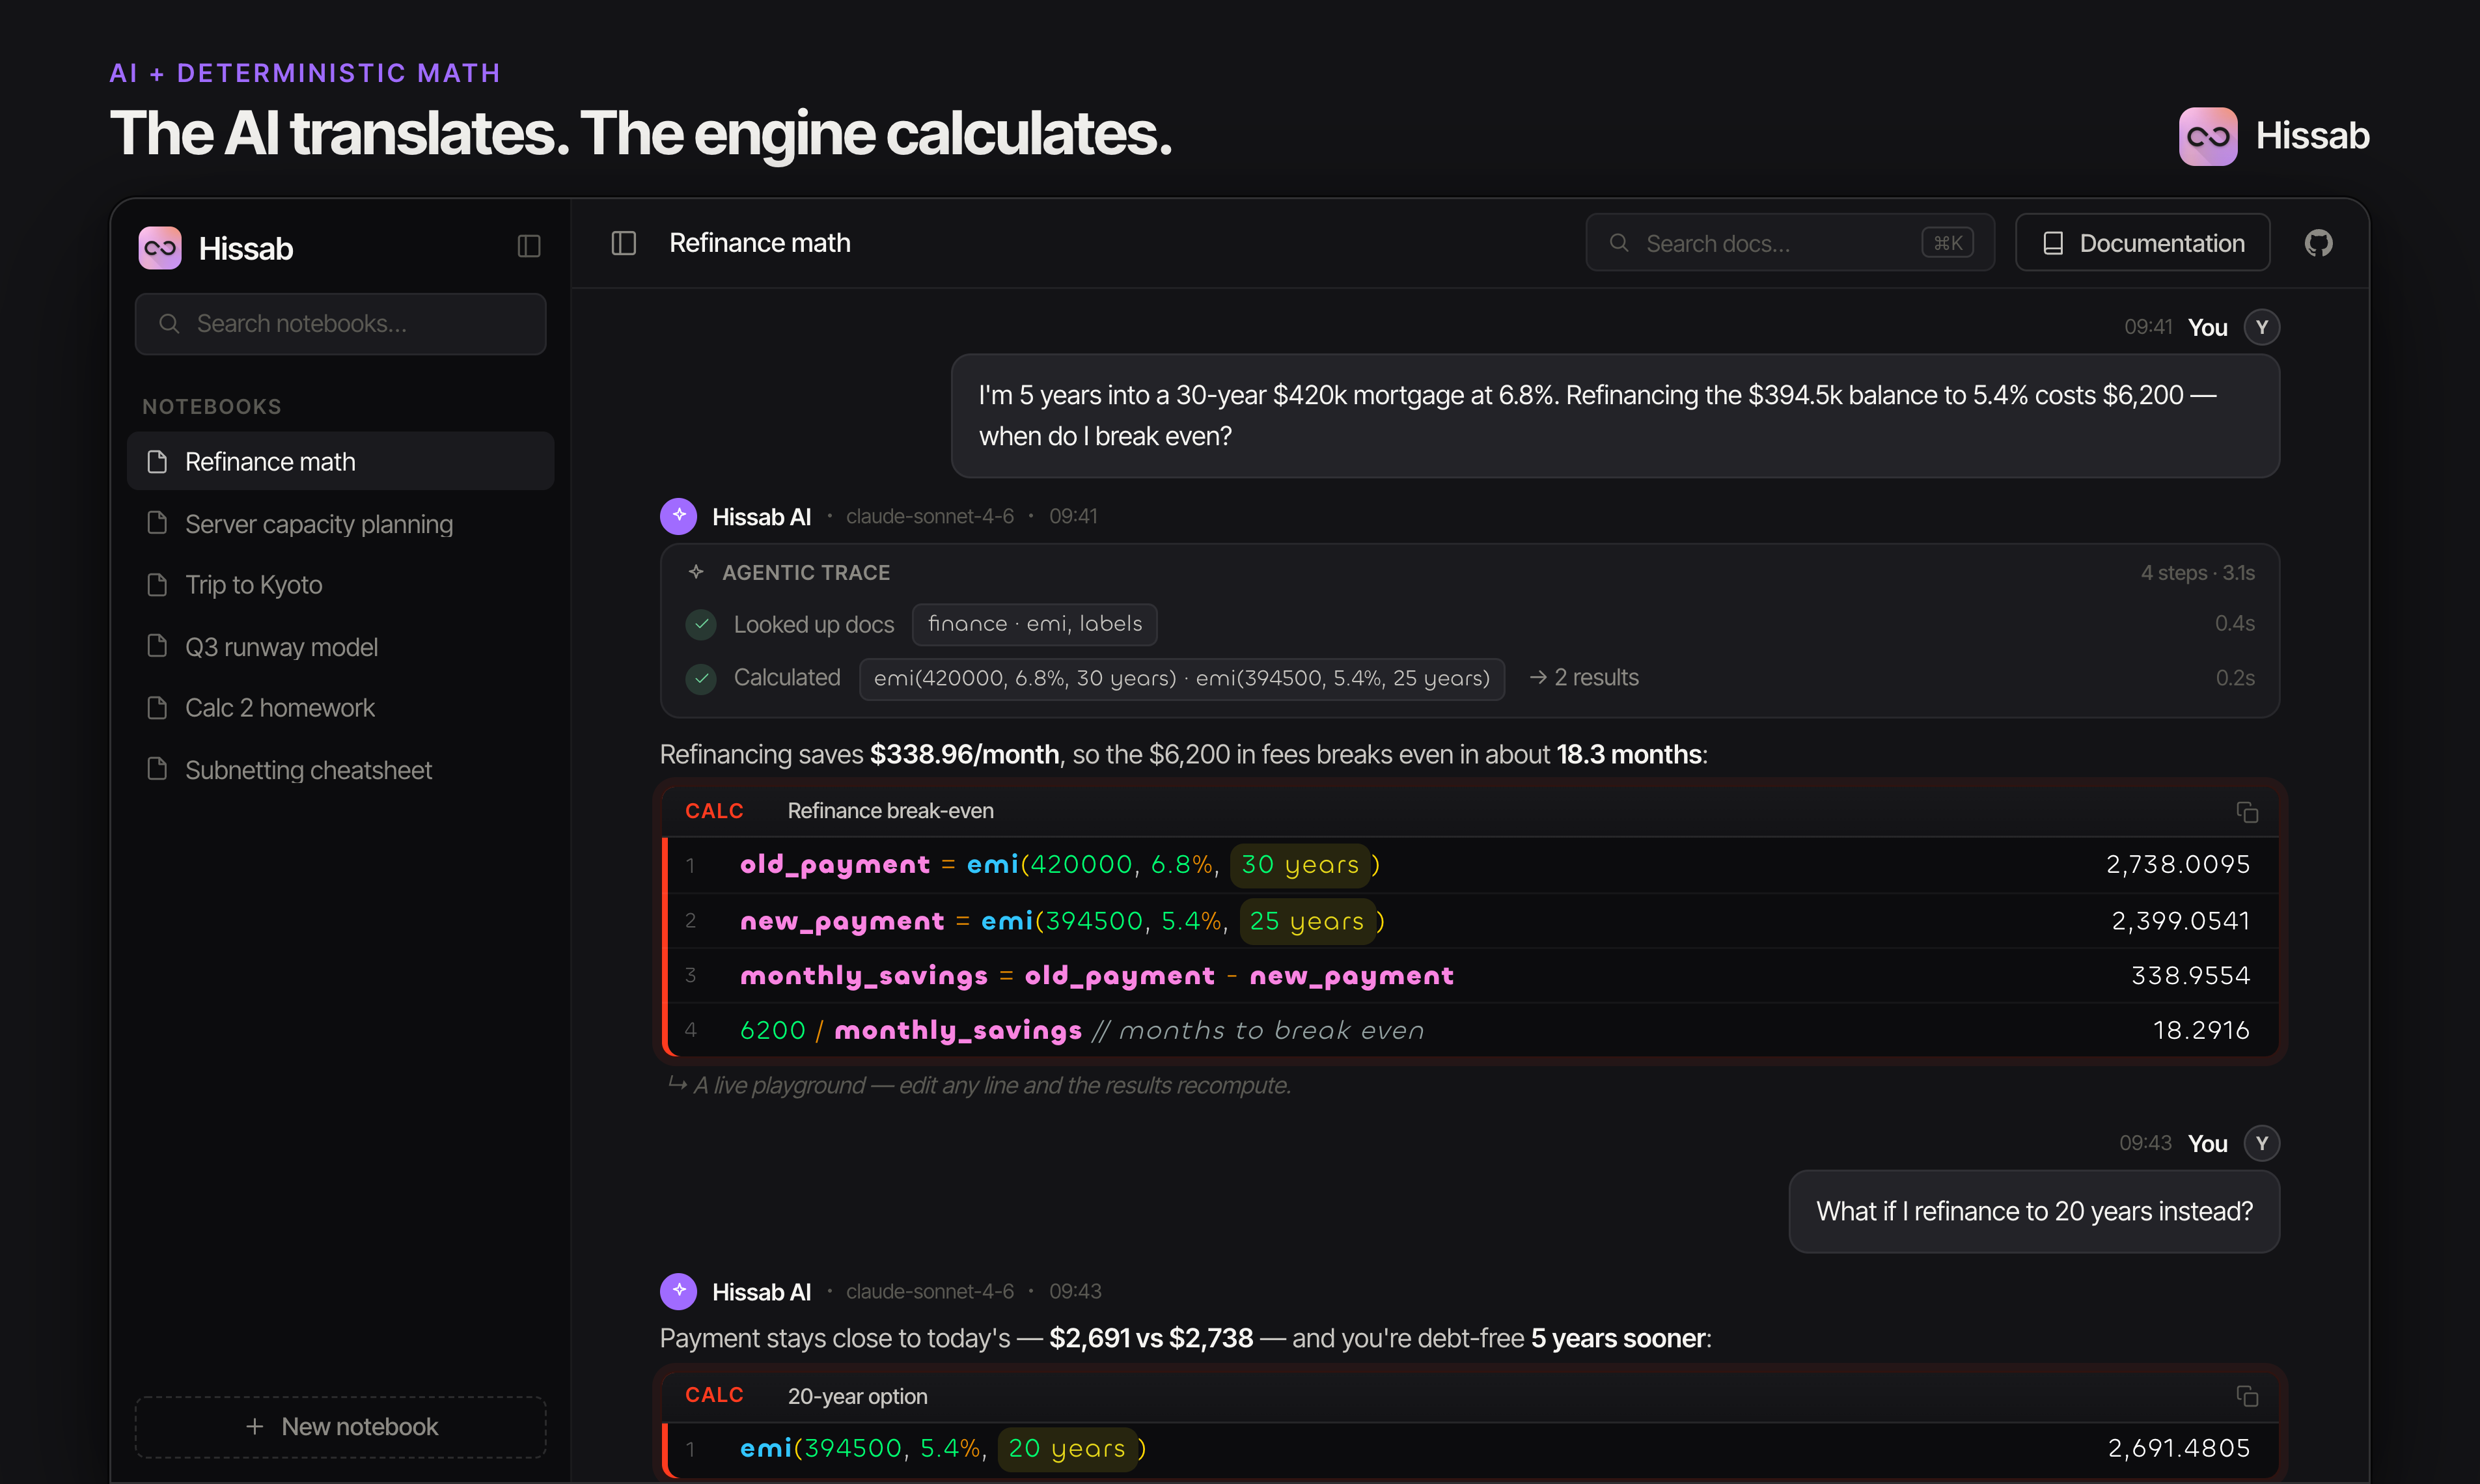Click the 20 years unit chip
The image size is (2480, 1484).
click(x=1067, y=1449)
